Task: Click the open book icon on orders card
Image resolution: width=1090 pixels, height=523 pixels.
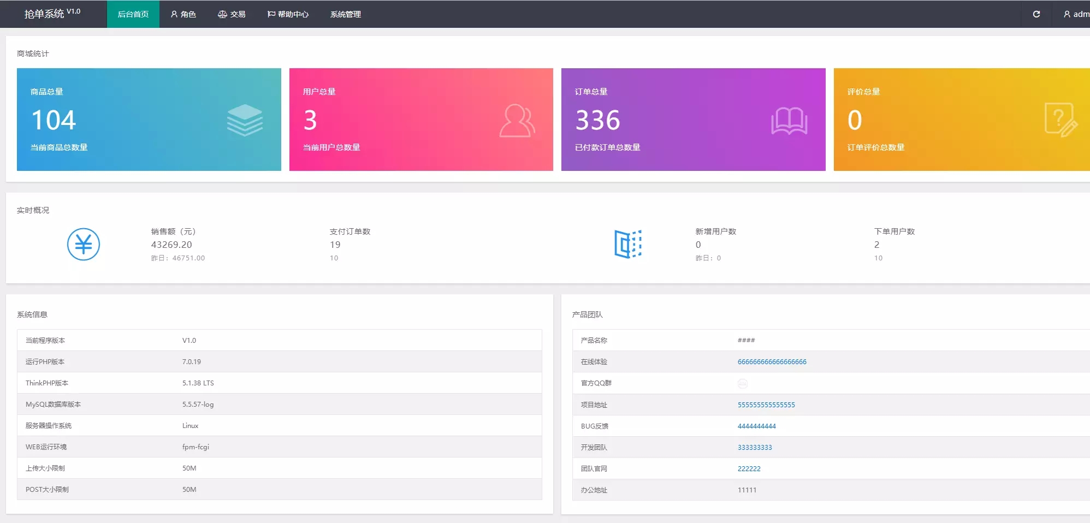Action: (x=789, y=121)
